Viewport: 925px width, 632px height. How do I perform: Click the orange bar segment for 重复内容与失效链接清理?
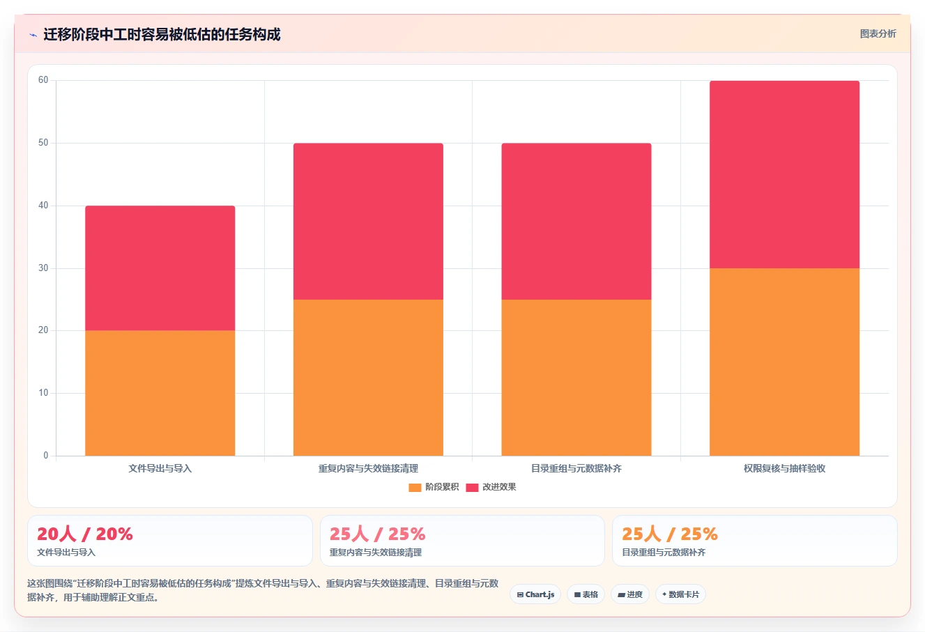tap(368, 378)
